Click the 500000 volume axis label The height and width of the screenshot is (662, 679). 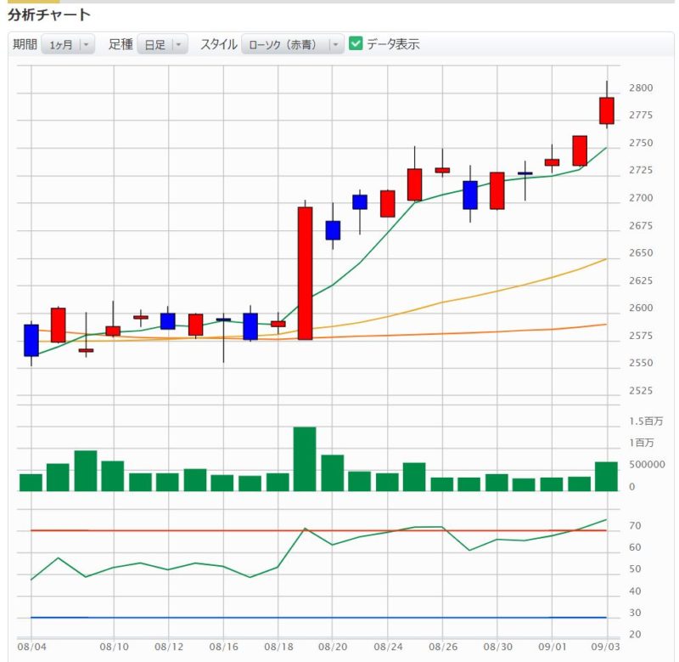point(647,465)
